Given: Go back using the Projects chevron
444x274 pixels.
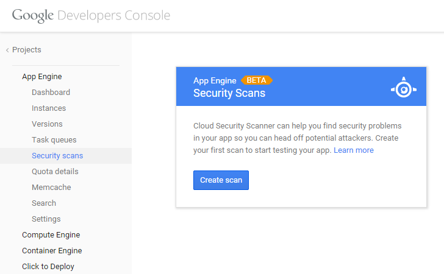Looking at the screenshot, I should 8,50.
